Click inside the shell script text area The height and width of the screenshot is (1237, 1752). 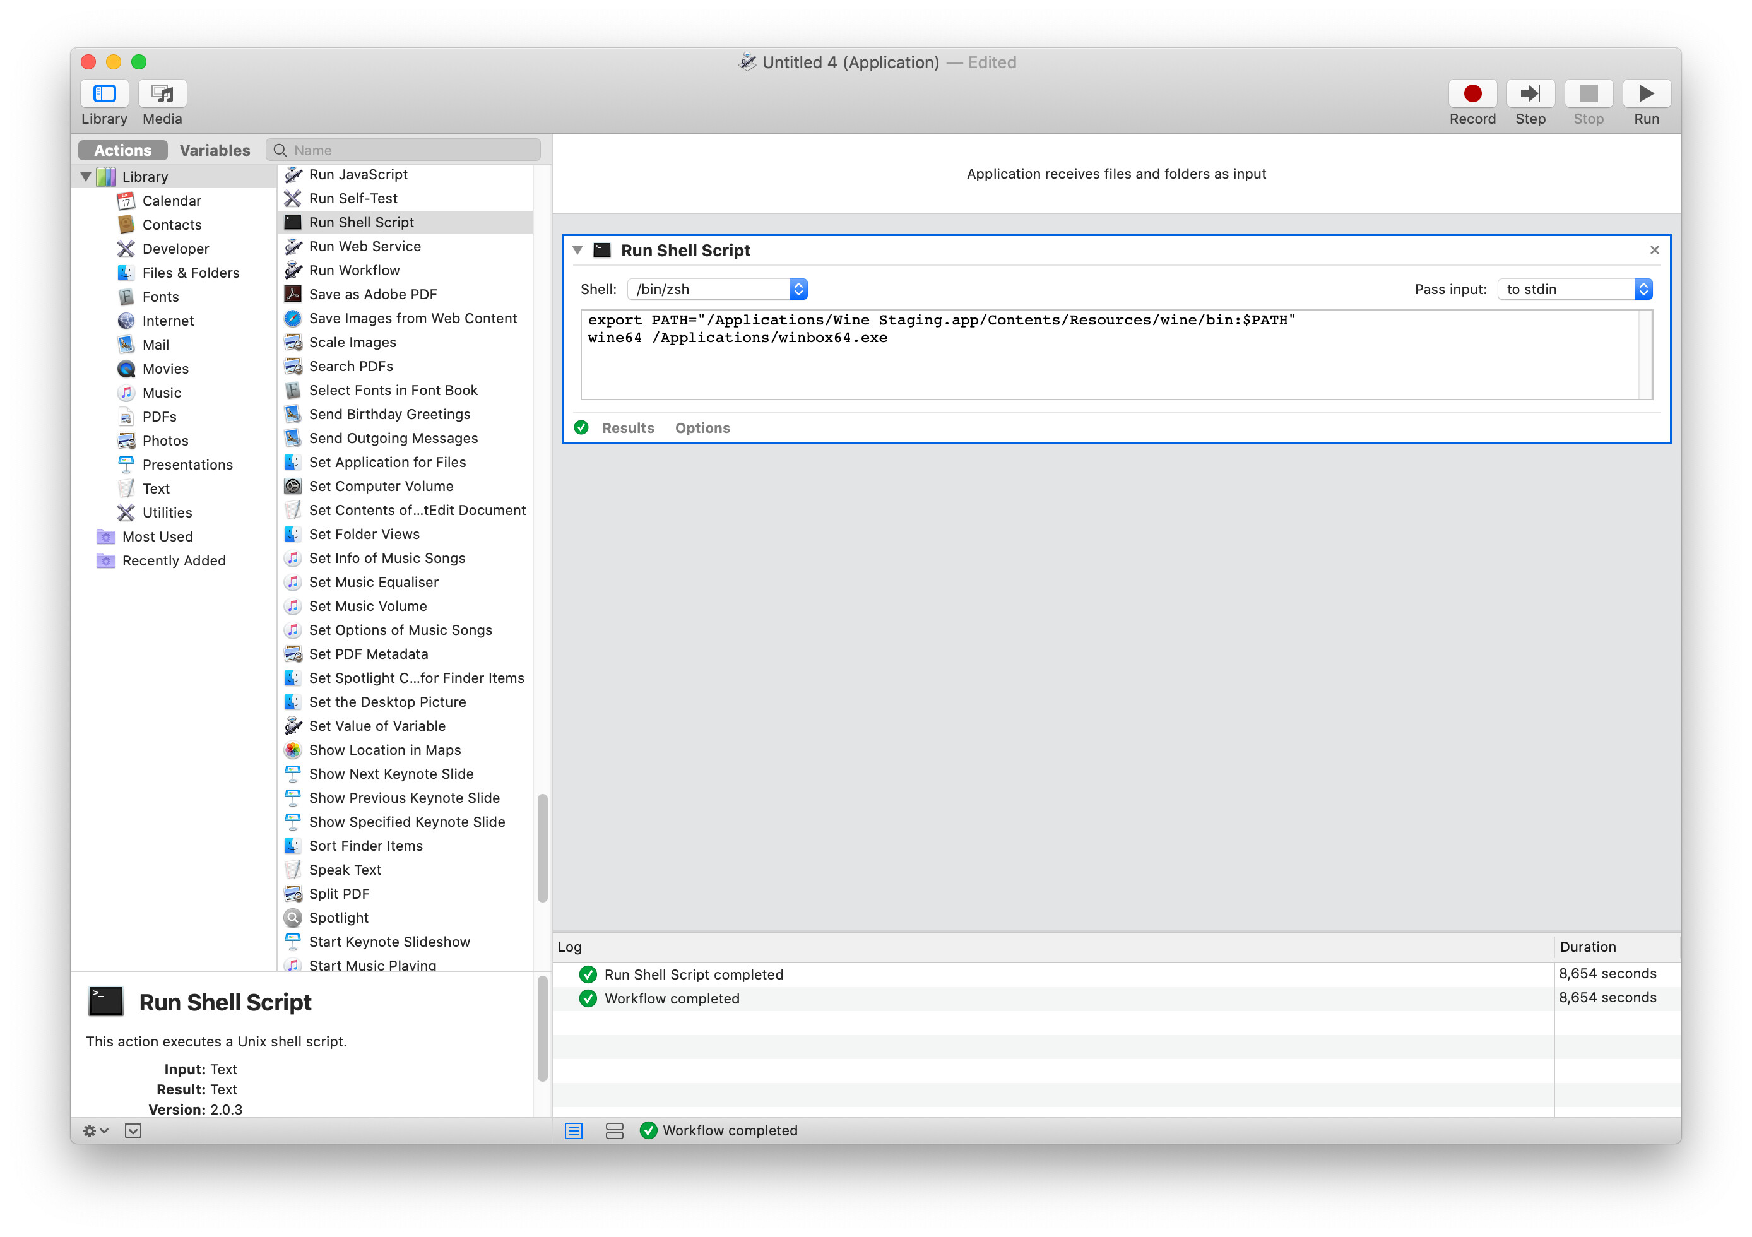[1116, 355]
